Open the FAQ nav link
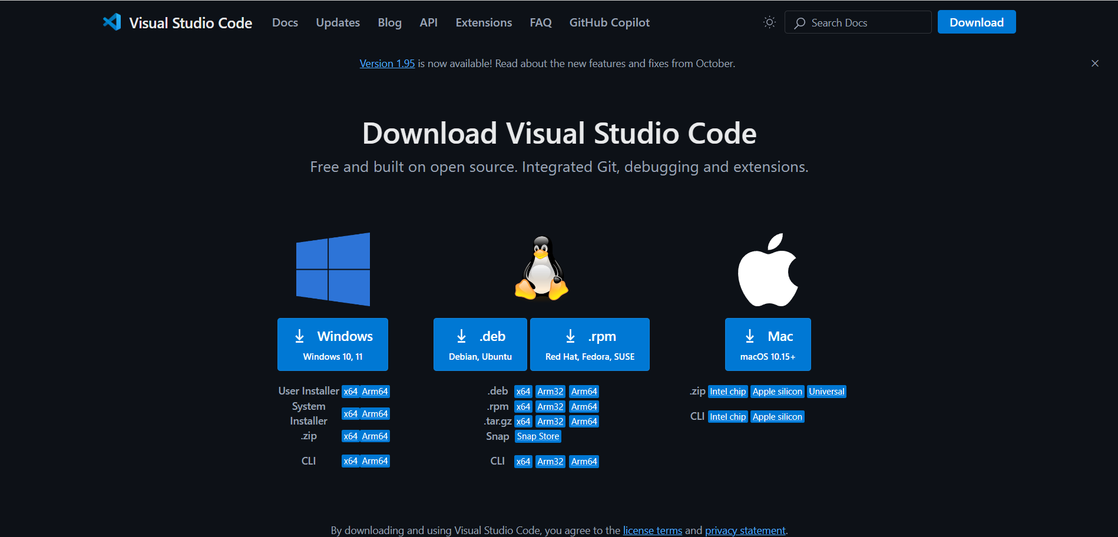The height and width of the screenshot is (537, 1118). 541,22
